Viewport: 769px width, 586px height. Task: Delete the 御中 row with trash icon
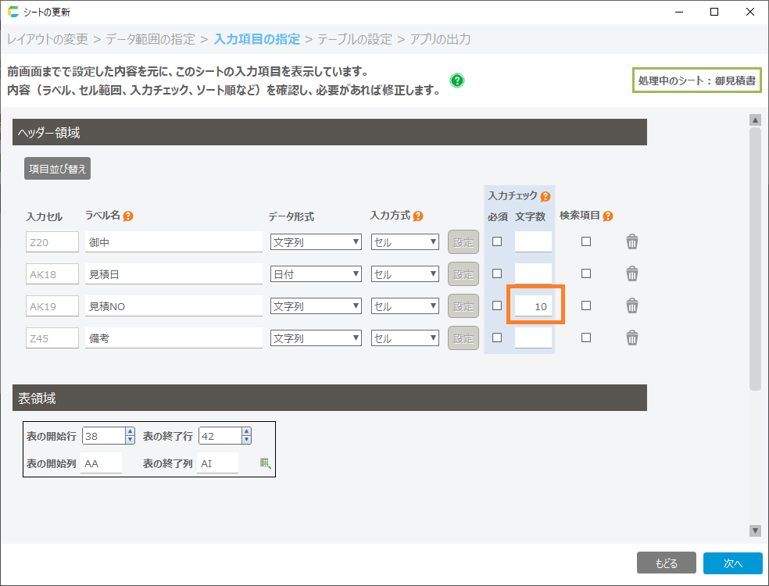pyautogui.click(x=632, y=242)
